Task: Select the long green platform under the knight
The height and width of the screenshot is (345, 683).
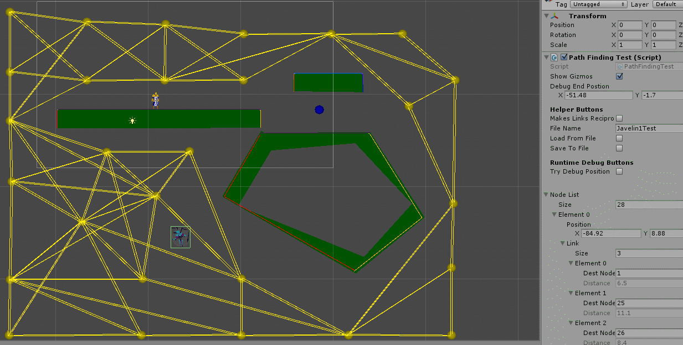Action: (159, 118)
